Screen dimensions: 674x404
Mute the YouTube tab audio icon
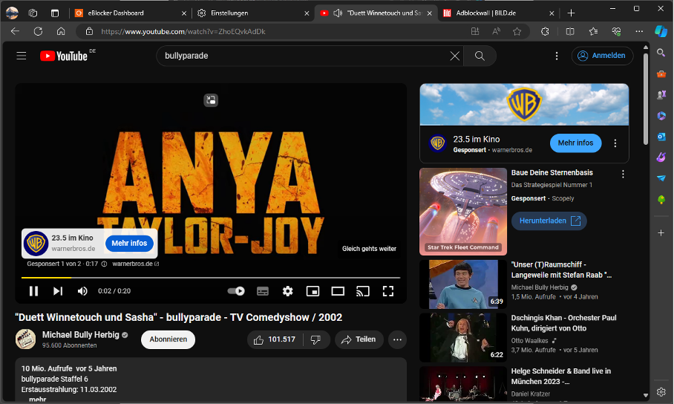click(338, 13)
